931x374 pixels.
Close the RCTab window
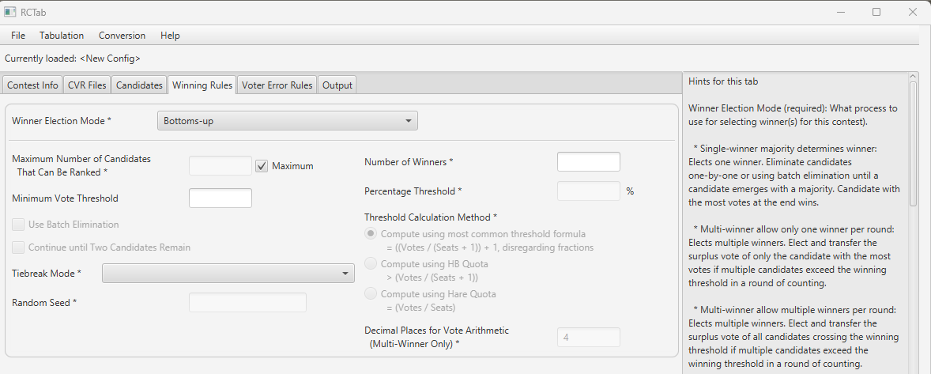click(913, 12)
